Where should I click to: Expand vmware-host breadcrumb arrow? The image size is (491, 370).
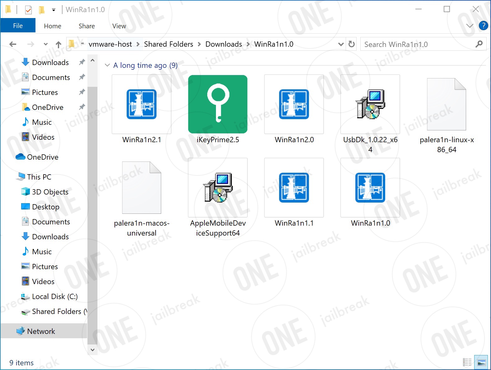(138, 44)
